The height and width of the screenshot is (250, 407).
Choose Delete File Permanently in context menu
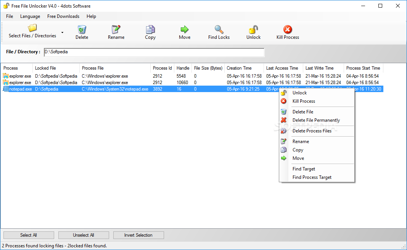tap(317, 120)
